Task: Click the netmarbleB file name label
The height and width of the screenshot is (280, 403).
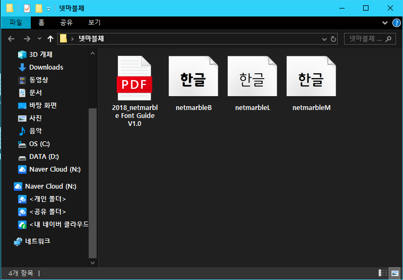Action: point(193,108)
